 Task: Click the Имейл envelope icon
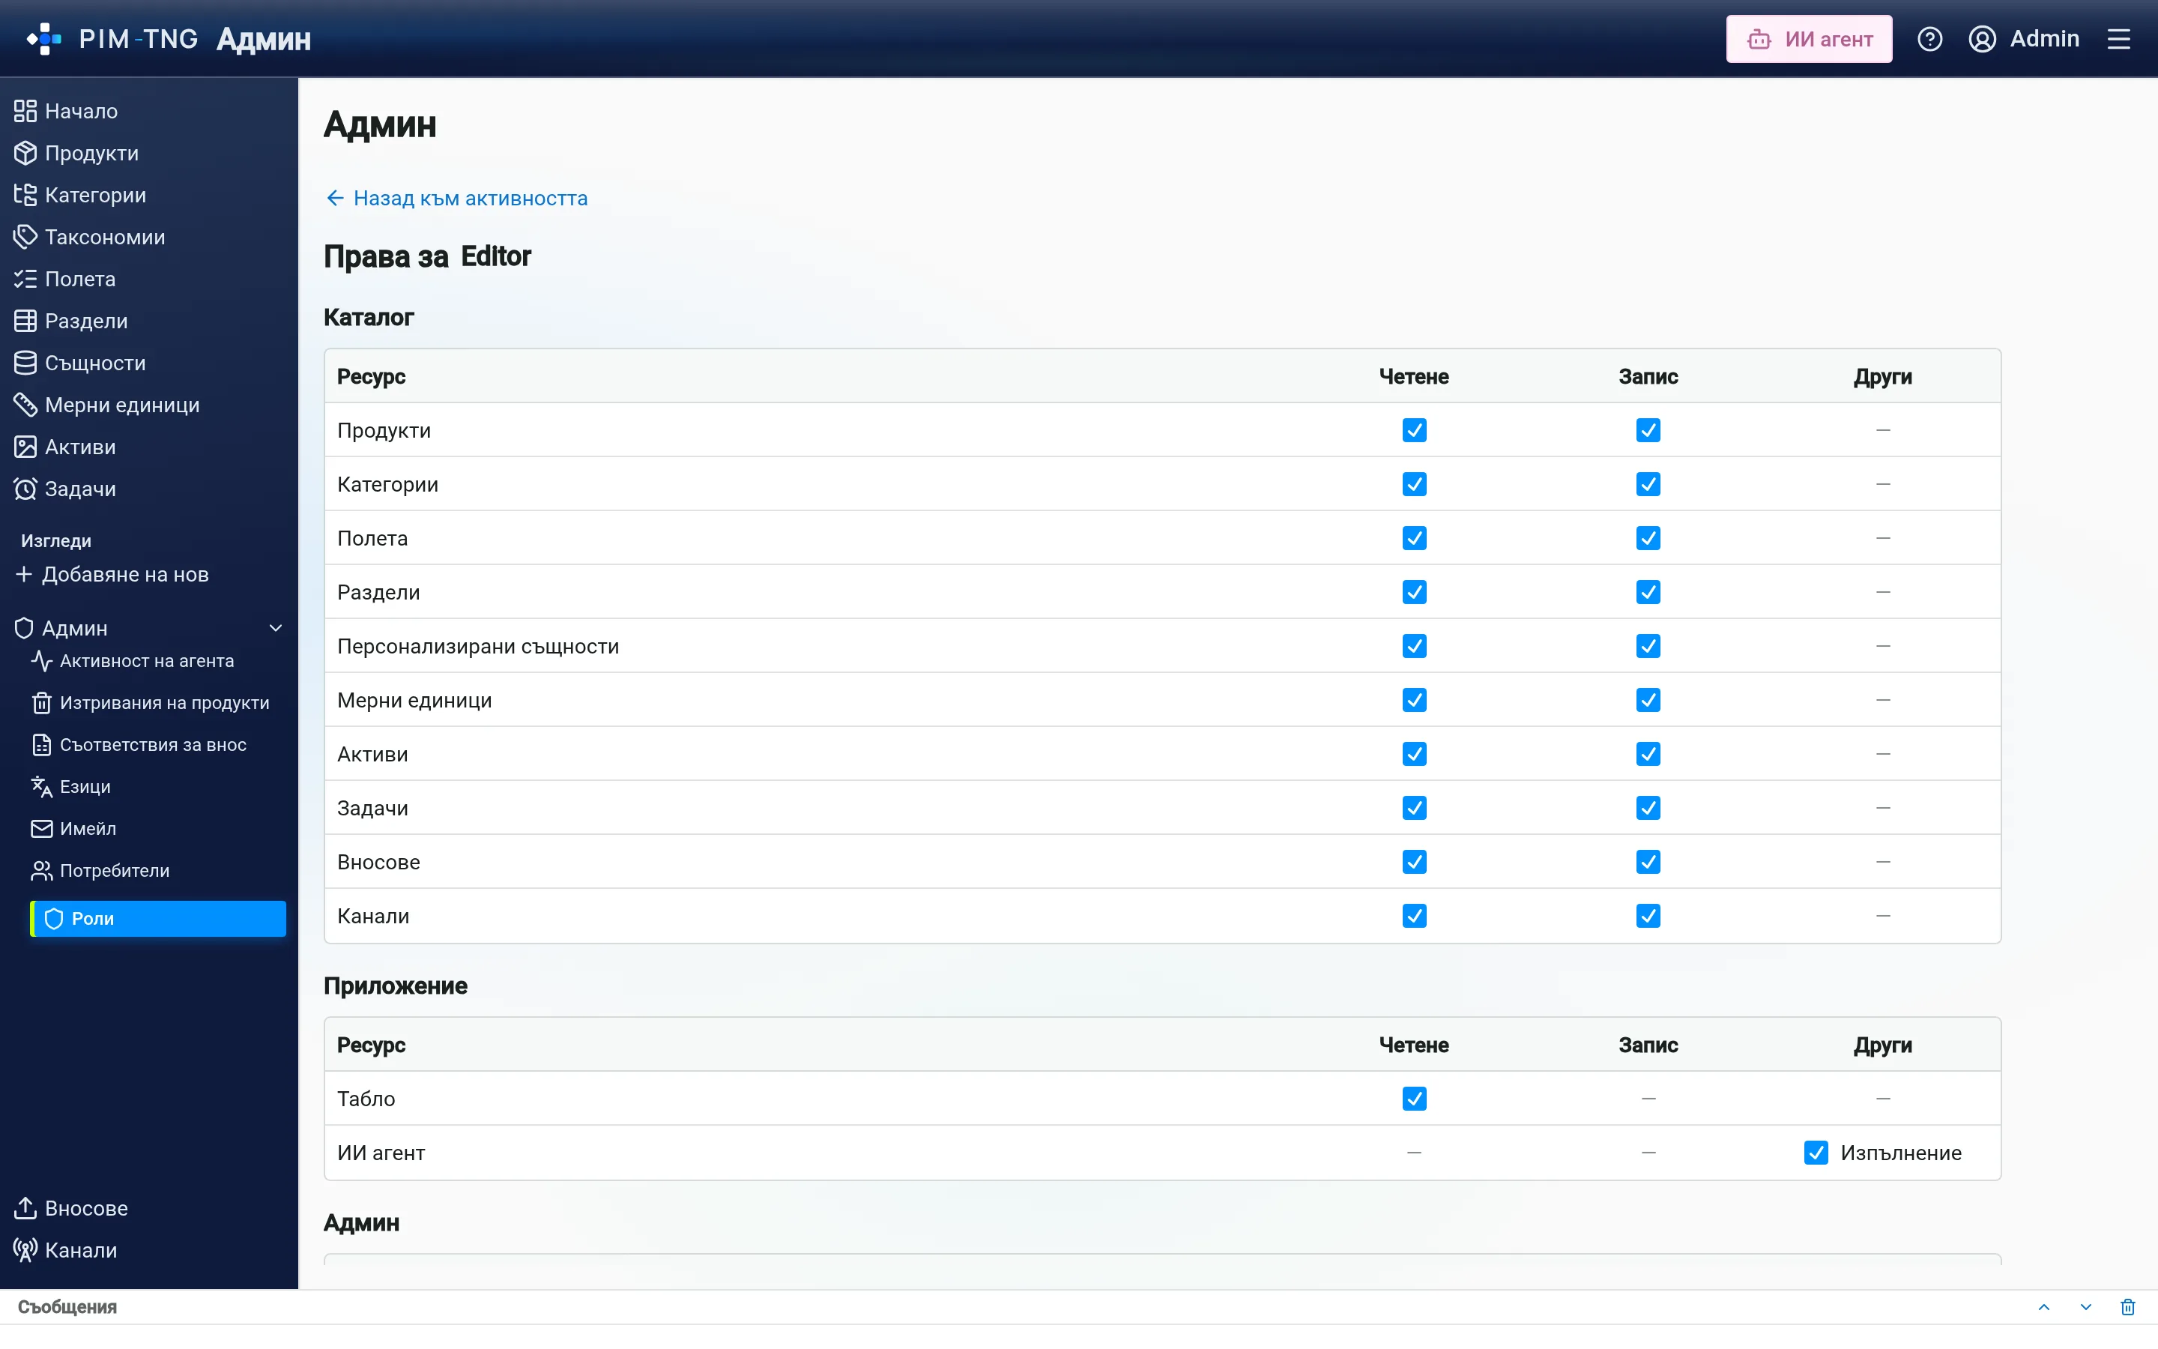pos(41,829)
